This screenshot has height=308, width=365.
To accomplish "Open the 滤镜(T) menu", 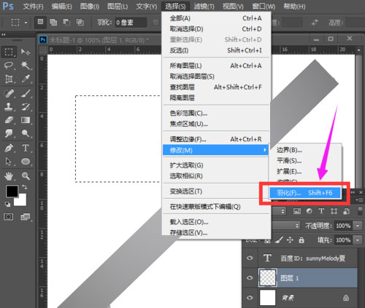I will [204, 7].
